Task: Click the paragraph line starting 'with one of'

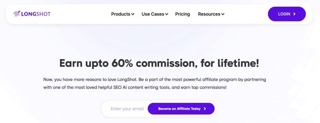Action: (x=135, y=87)
